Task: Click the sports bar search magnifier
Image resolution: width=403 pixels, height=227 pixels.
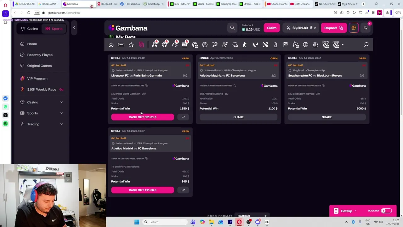Action: click(366, 45)
